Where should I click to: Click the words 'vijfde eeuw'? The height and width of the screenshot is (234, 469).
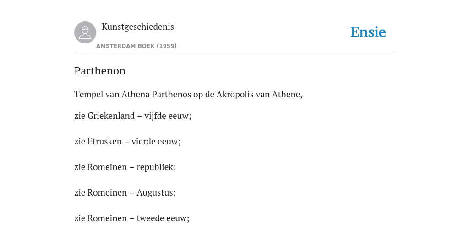pyautogui.click(x=167, y=116)
